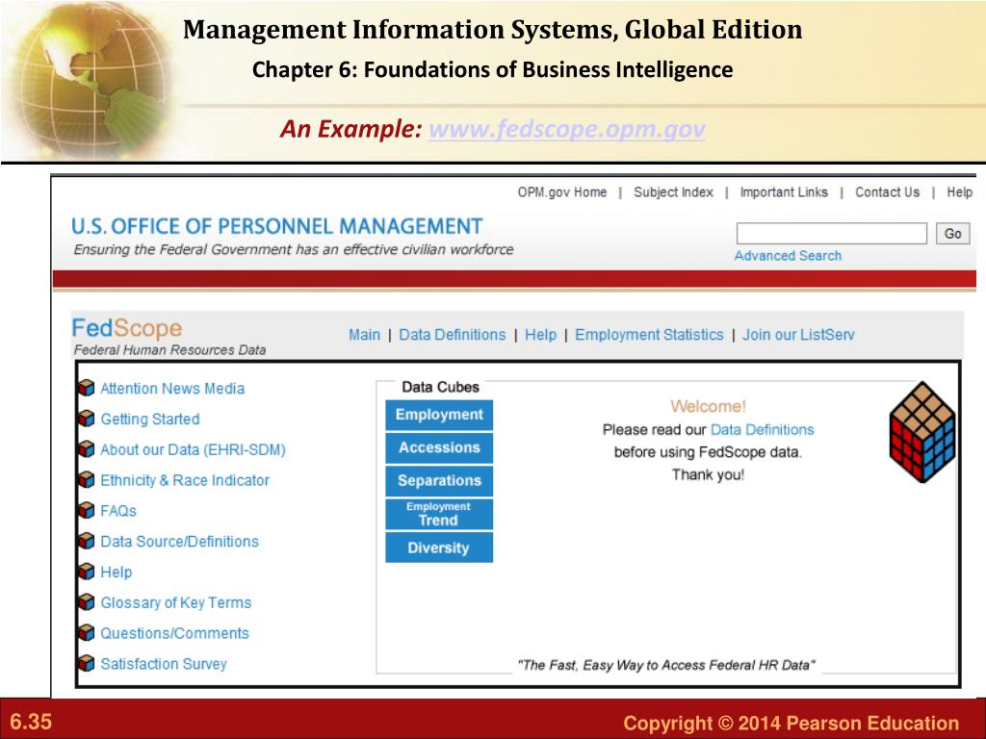Open Contact Us in top navigation

click(887, 192)
